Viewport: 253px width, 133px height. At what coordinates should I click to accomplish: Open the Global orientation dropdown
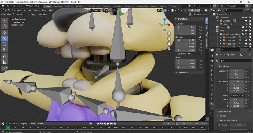pos(95,10)
